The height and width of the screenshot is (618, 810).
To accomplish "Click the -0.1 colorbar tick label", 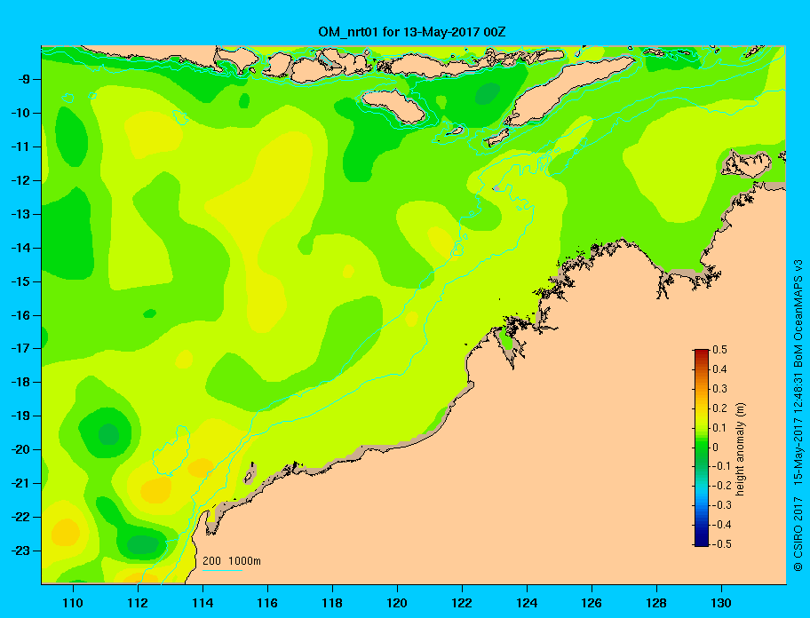I will (722, 466).
